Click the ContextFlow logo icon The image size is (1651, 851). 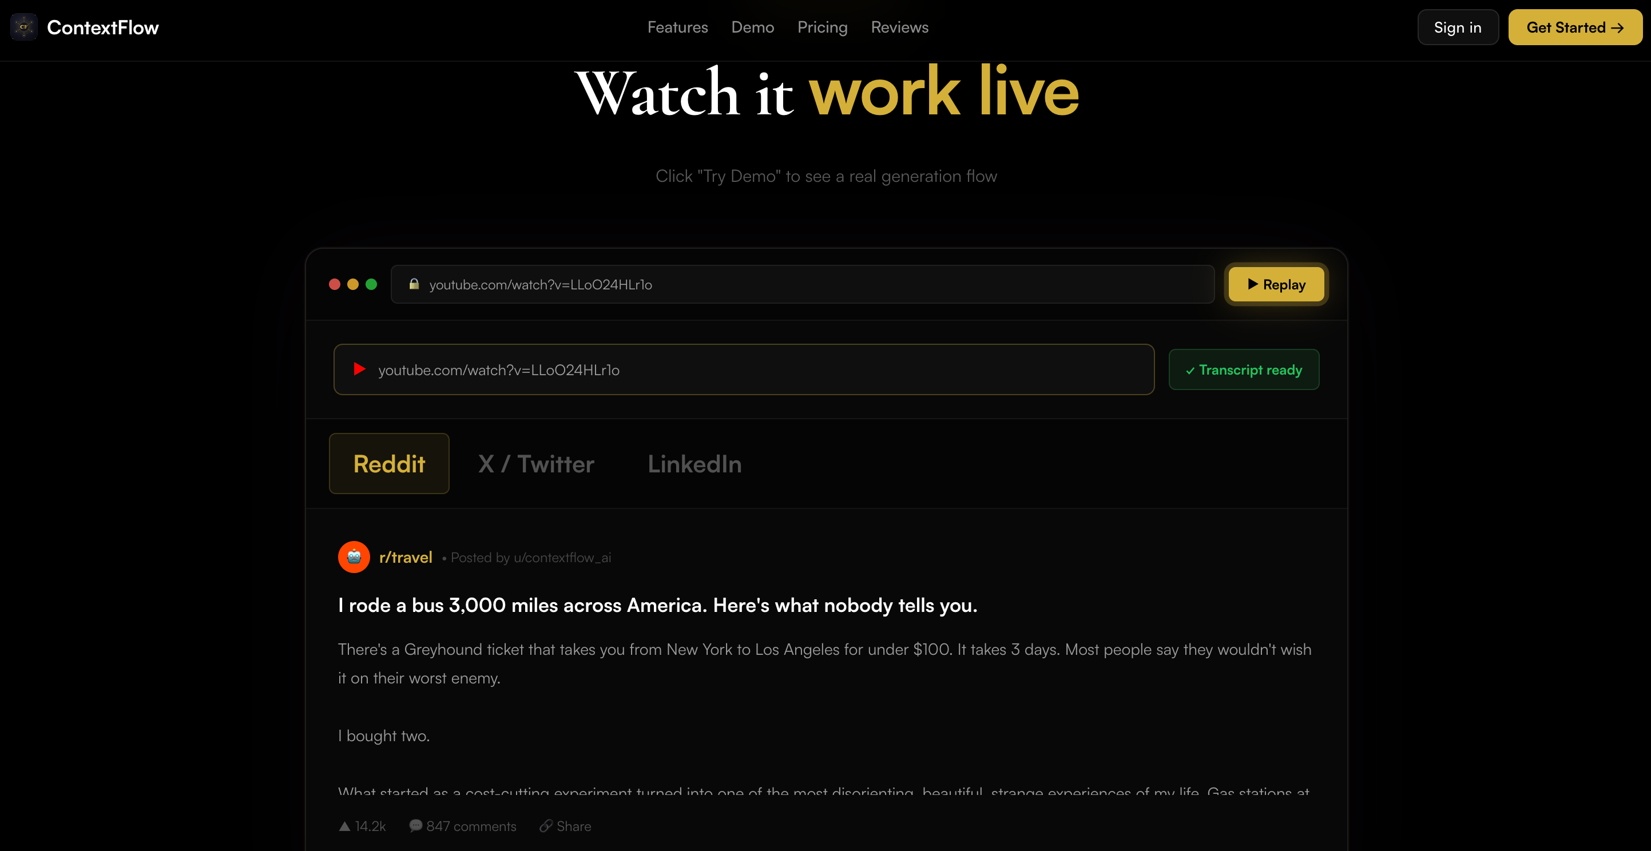tap(23, 27)
